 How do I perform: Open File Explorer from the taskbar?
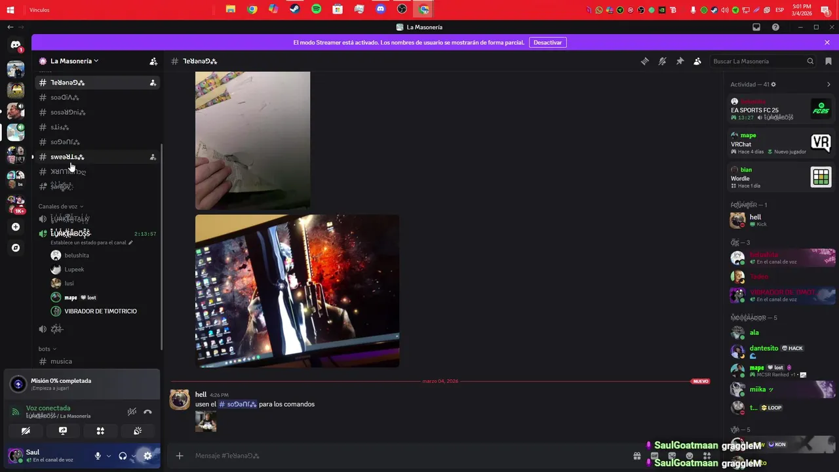click(x=231, y=9)
